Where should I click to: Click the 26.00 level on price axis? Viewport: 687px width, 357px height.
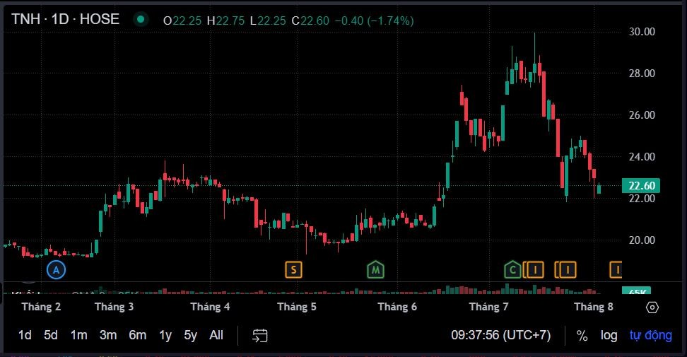(642, 115)
